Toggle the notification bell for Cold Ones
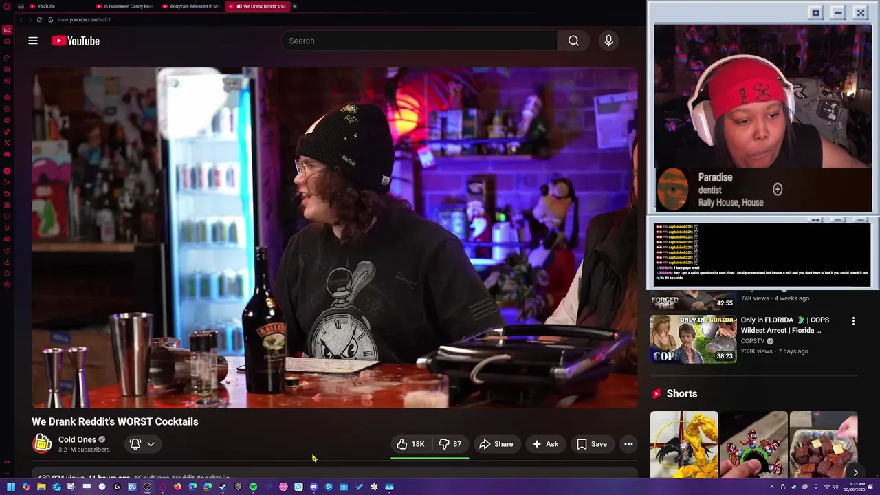 tap(135, 444)
